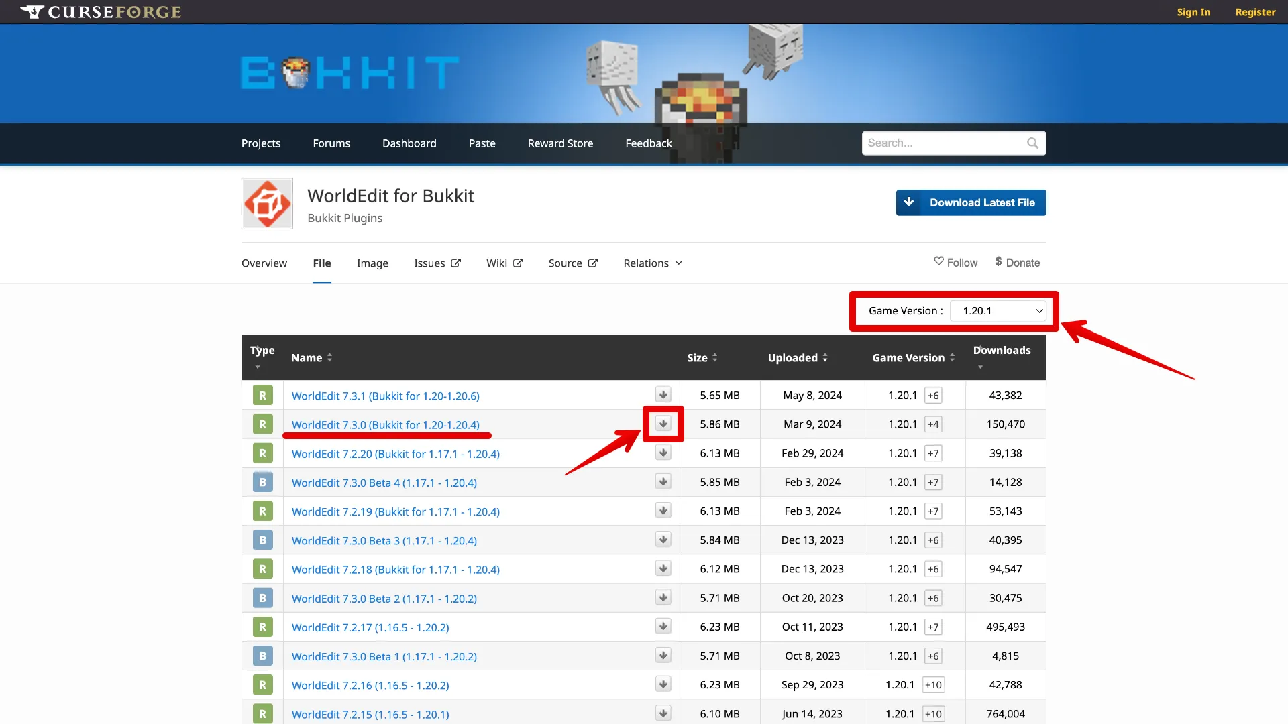
Task: Click the download arrow icon for WorldEdit 7.3.0
Action: coord(663,424)
